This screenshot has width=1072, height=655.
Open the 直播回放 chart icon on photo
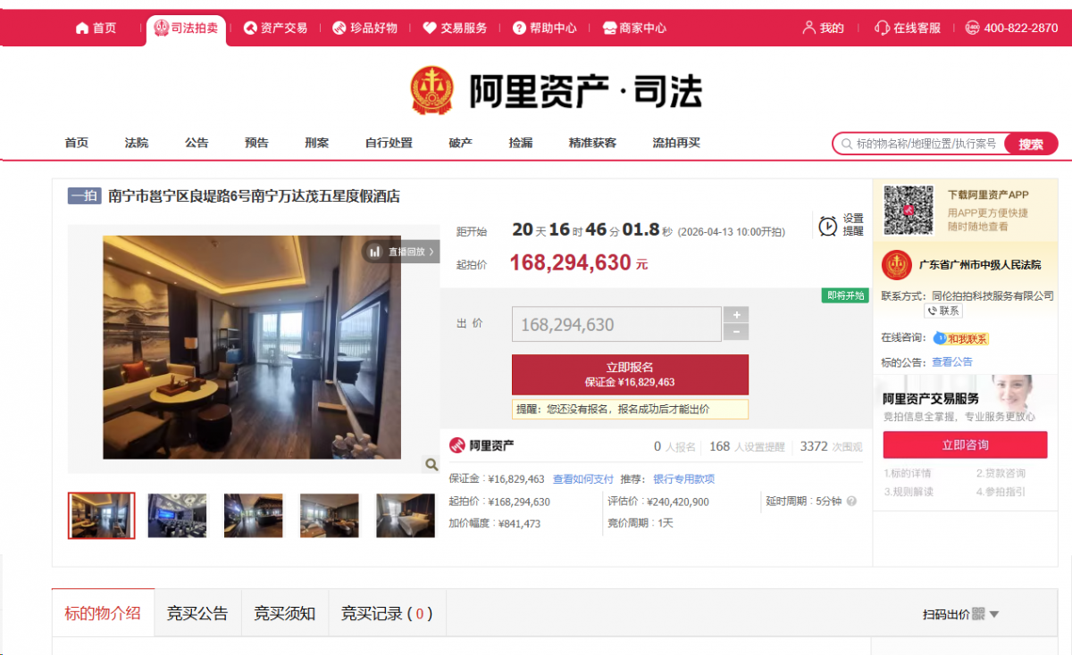coord(375,252)
